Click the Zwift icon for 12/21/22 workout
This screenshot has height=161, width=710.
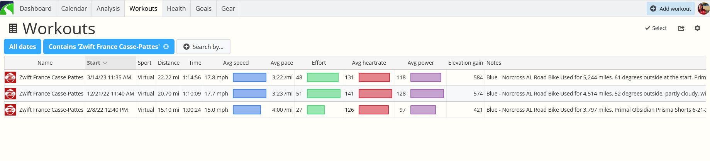(x=10, y=94)
